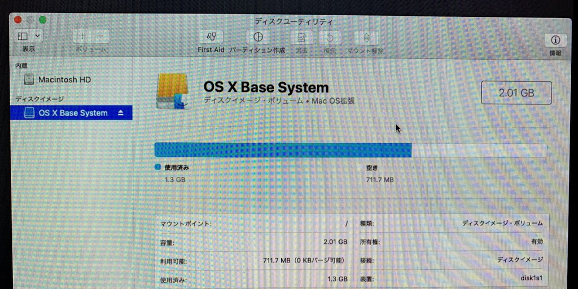Click the 2.01 GB capacity box
The height and width of the screenshot is (289, 578).
(516, 92)
